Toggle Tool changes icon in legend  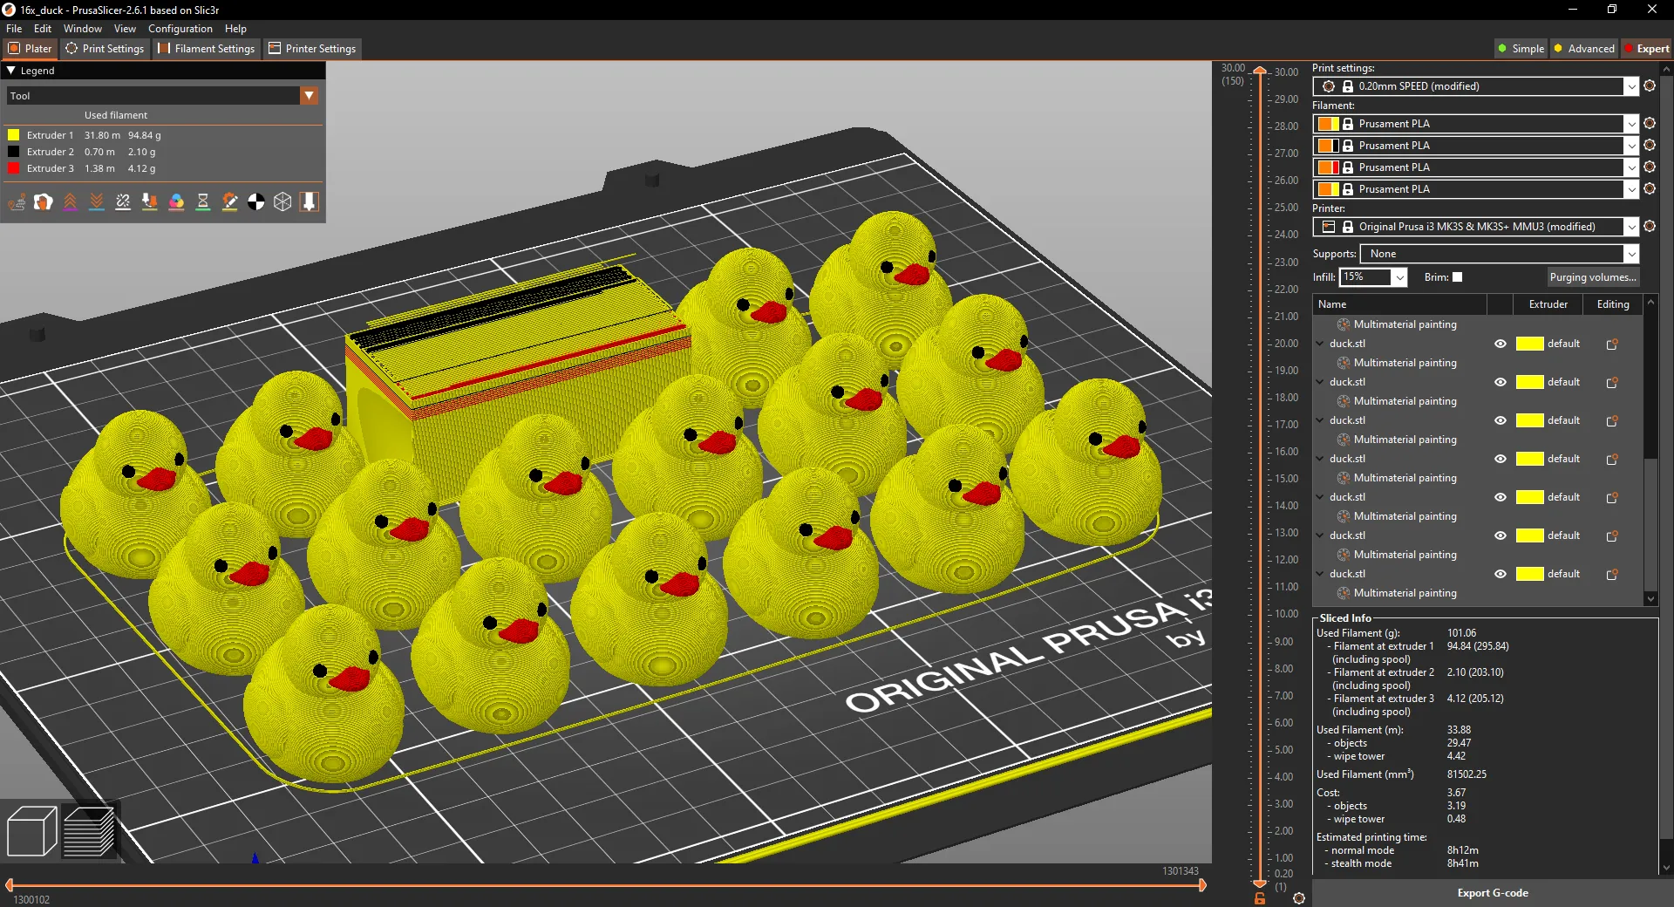point(150,202)
